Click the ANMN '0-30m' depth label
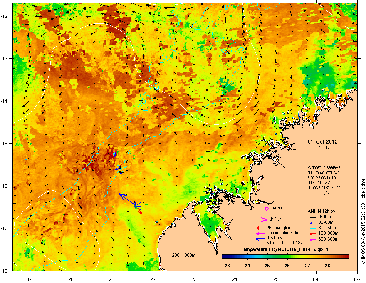Image resolution: width=366 pixels, height=283 pixels. pos(324,217)
